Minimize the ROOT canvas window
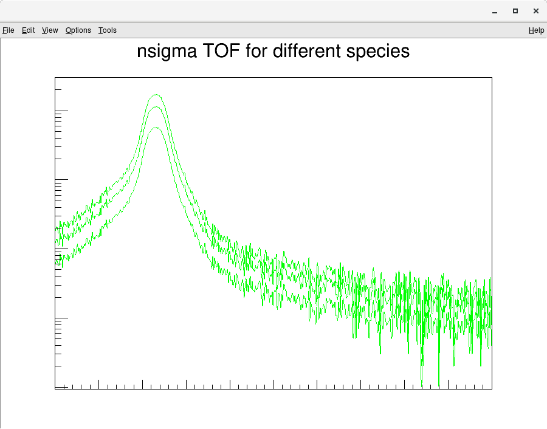The height and width of the screenshot is (429, 547). (494, 11)
